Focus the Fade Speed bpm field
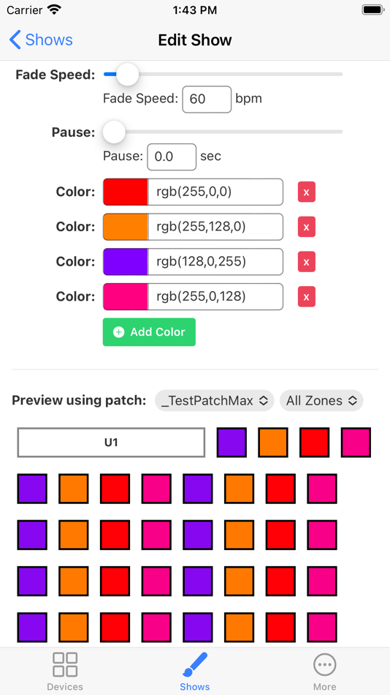Image resolution: width=390 pixels, height=695 pixels. tap(207, 99)
